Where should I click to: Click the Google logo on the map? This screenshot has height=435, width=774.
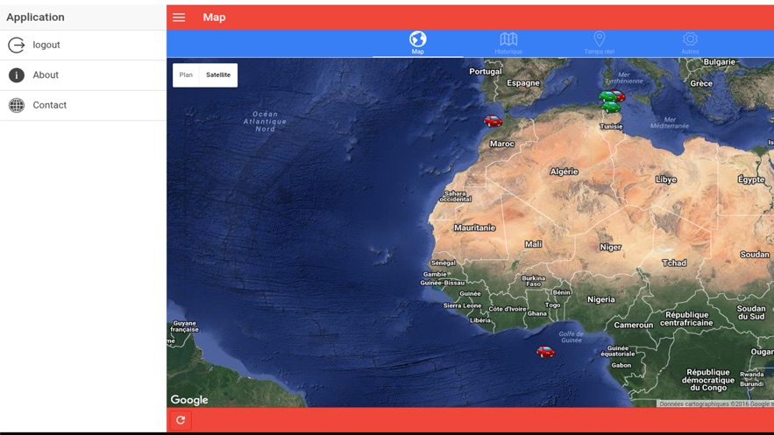point(189,400)
